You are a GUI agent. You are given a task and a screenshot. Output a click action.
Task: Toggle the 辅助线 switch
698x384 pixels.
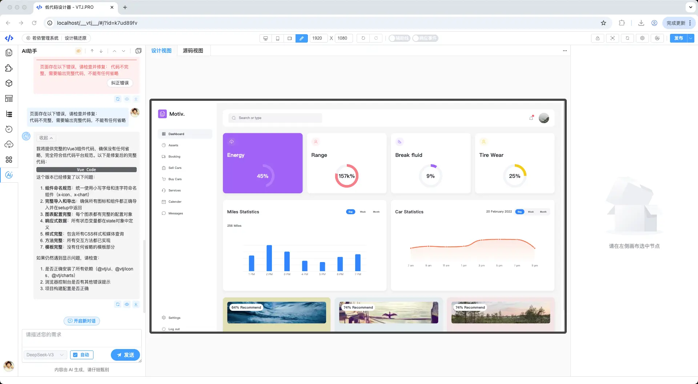pos(399,38)
